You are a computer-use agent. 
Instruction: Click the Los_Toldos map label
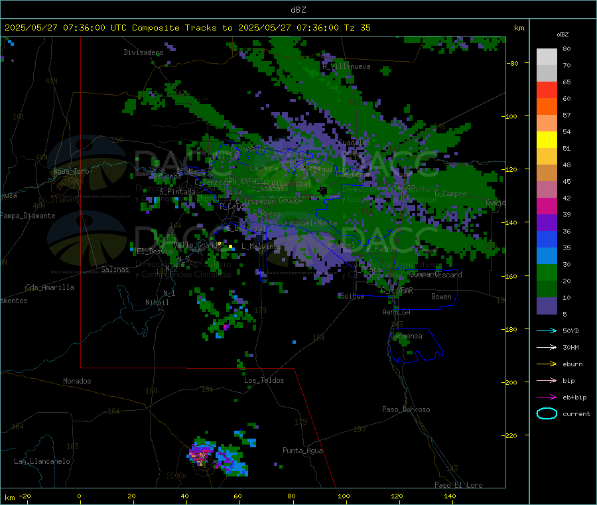point(264,380)
